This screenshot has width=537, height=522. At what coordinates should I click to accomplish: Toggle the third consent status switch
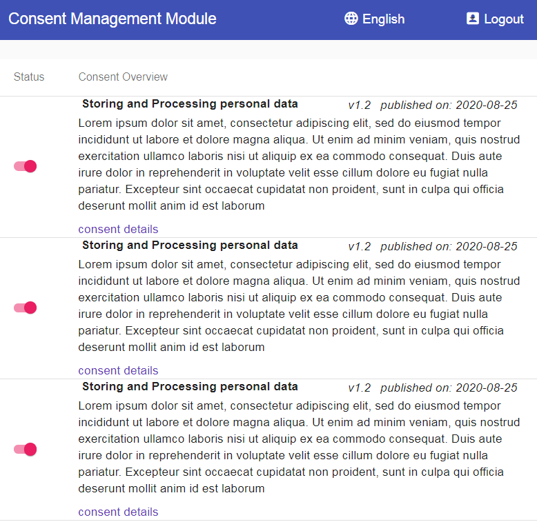[25, 450]
